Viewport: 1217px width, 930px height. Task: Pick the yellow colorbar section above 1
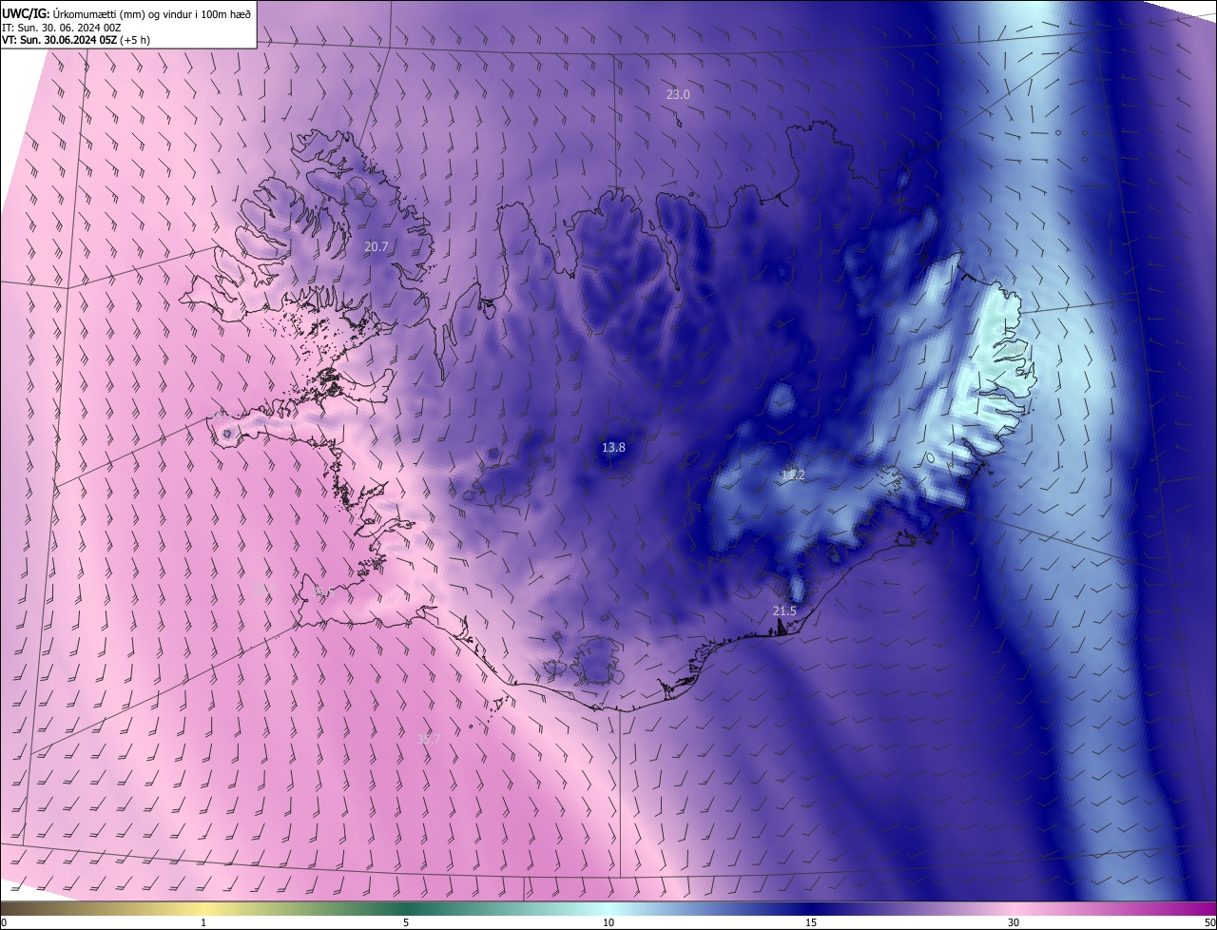203,908
